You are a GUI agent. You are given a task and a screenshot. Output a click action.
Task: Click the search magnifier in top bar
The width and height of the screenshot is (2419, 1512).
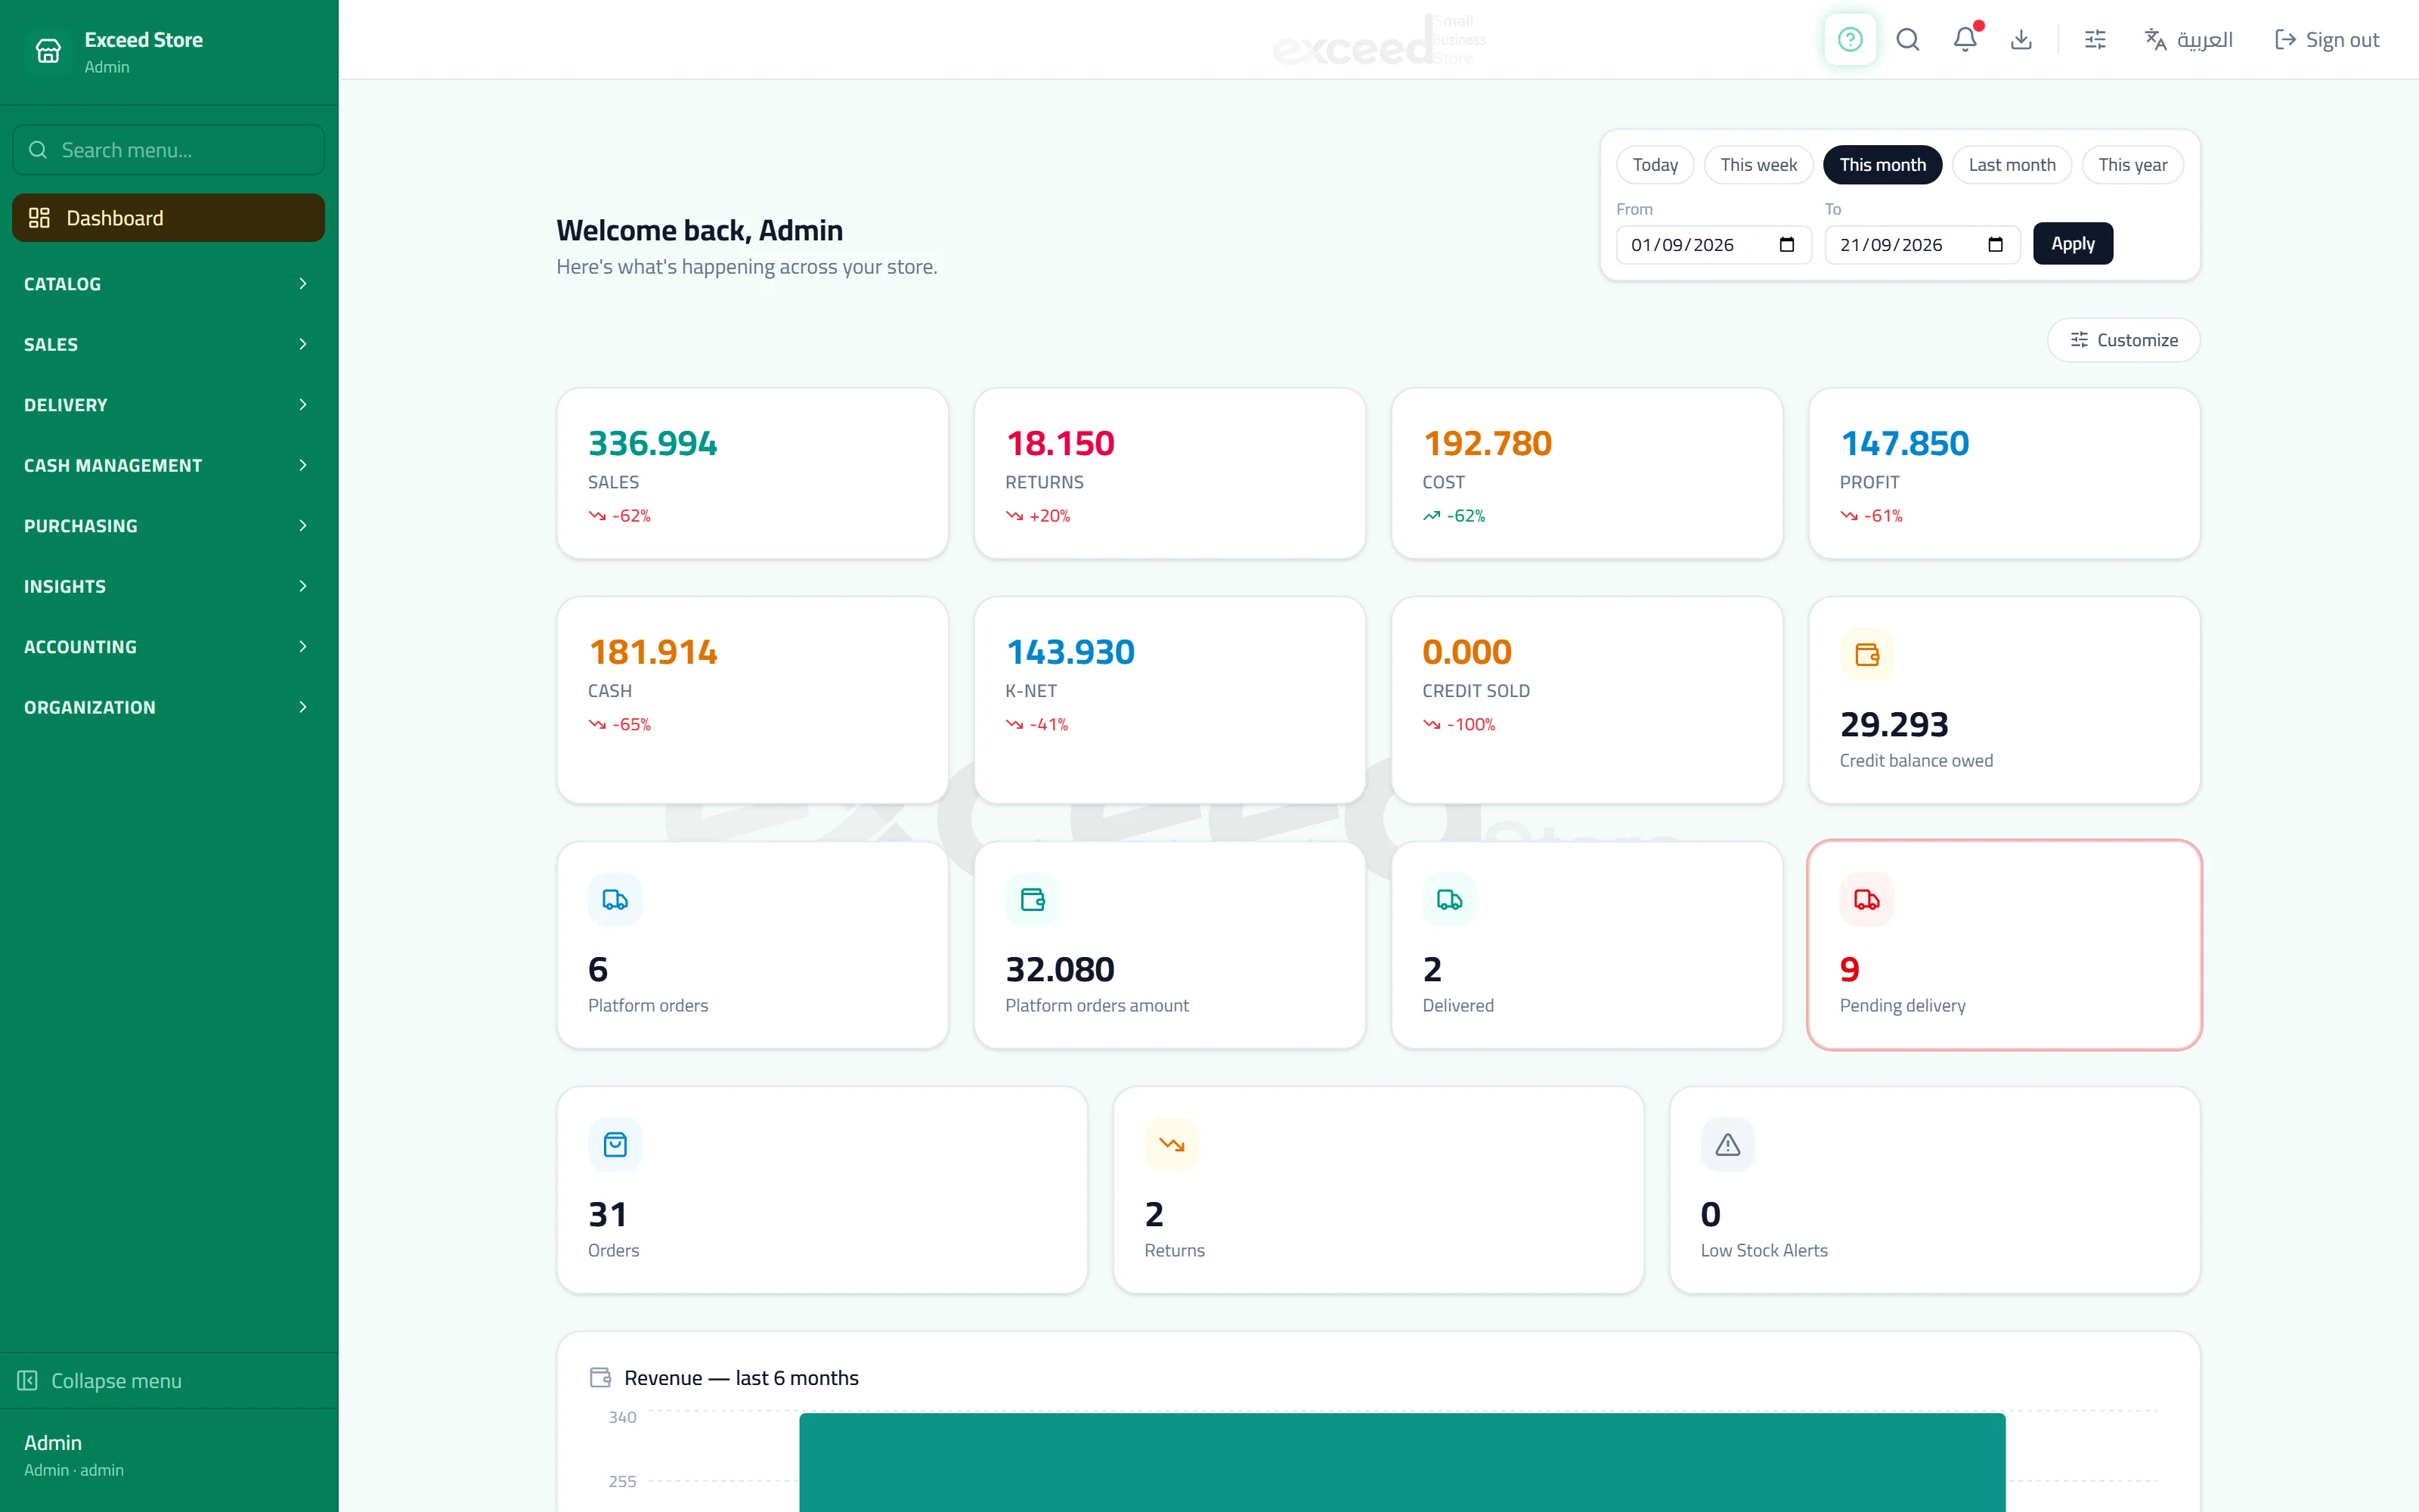[x=1907, y=40]
